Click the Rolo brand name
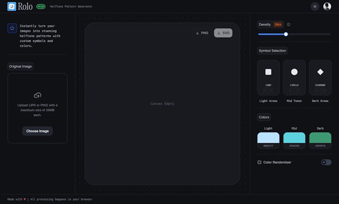 25,6
